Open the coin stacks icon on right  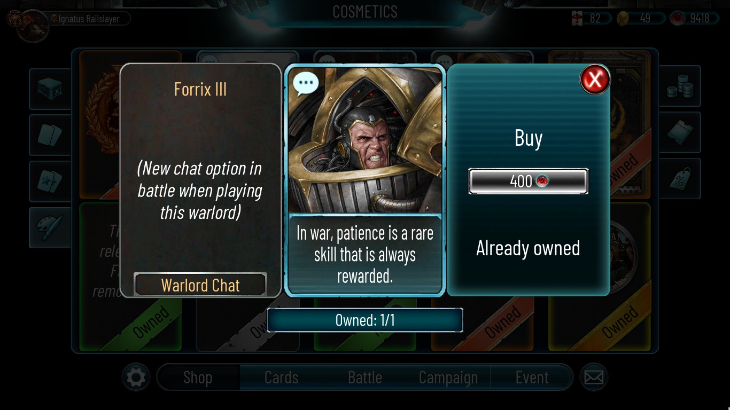pos(680,86)
